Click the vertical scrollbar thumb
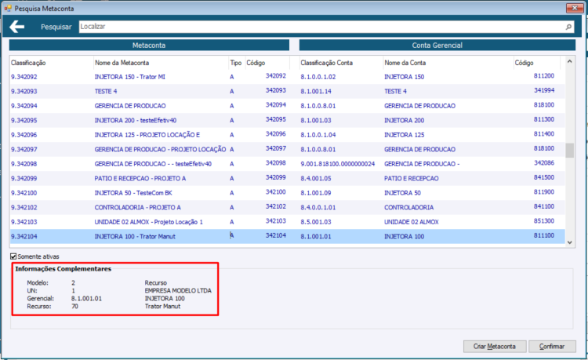The height and width of the screenshot is (360, 588). pyautogui.click(x=570, y=151)
